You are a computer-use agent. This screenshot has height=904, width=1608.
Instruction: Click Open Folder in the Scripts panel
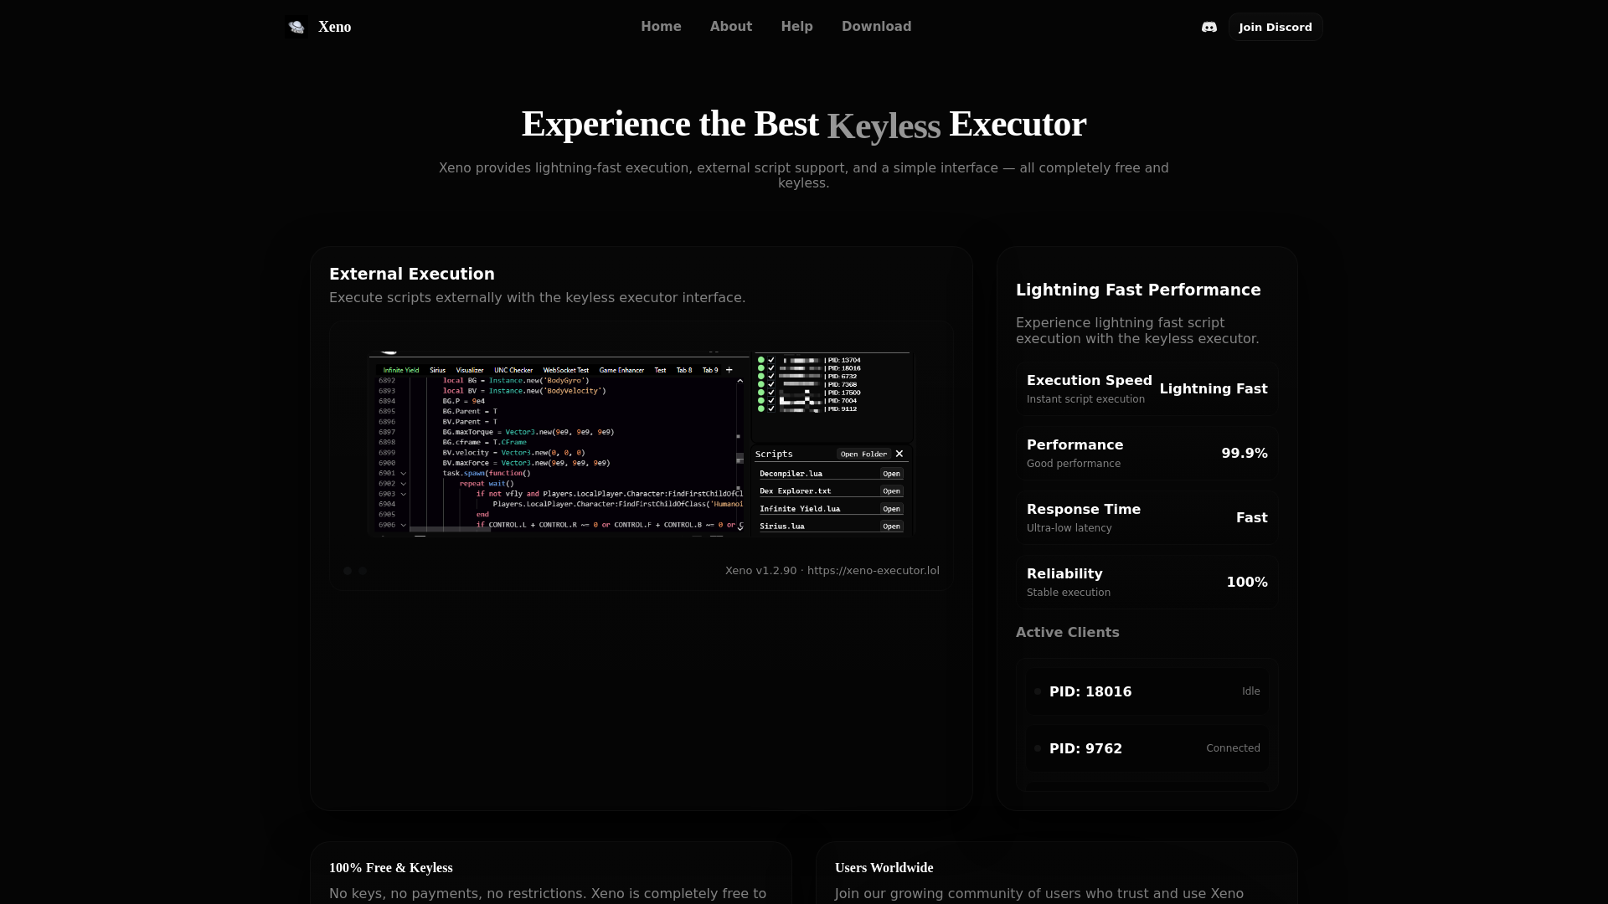tap(863, 454)
